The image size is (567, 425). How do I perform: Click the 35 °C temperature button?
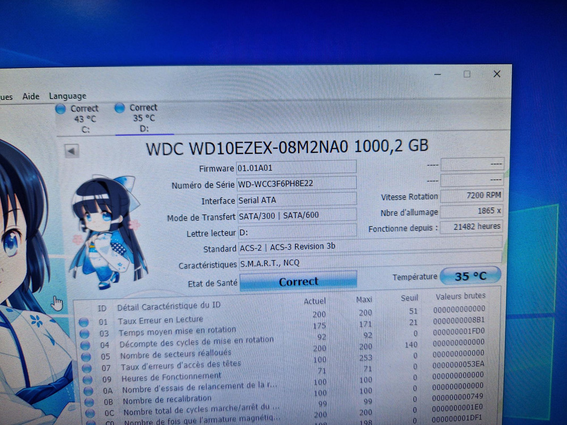point(470,276)
